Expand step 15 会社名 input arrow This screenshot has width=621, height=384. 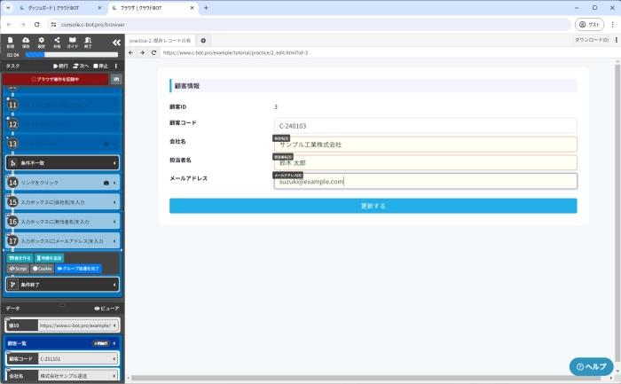[115, 202]
